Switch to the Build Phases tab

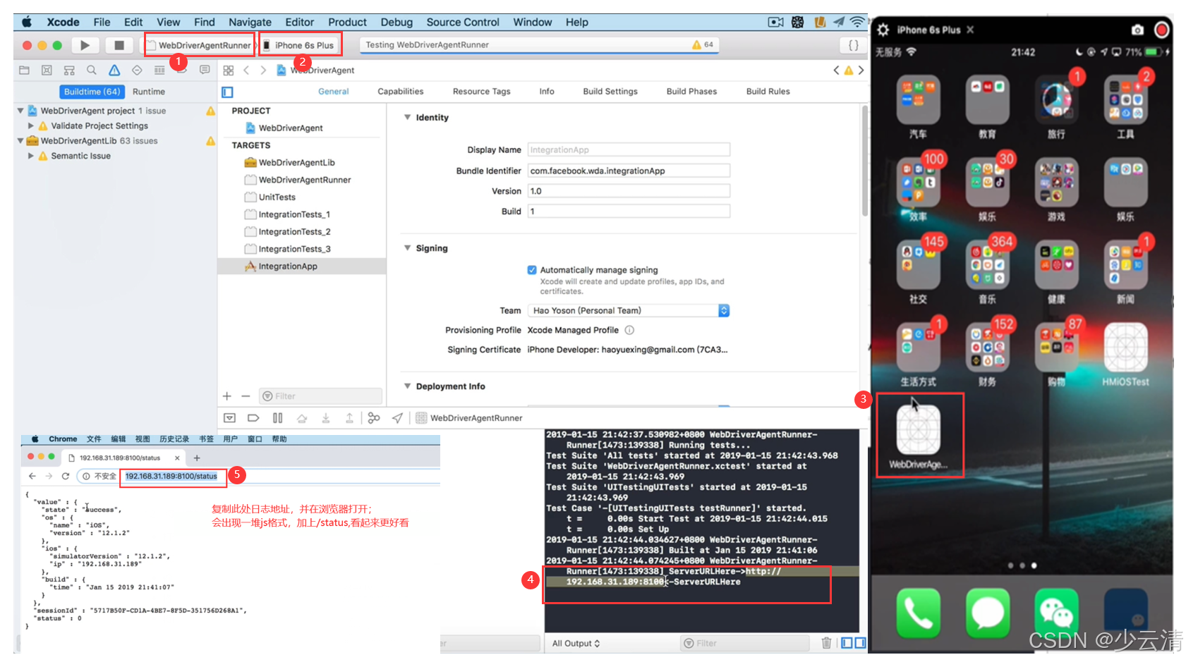point(691,92)
